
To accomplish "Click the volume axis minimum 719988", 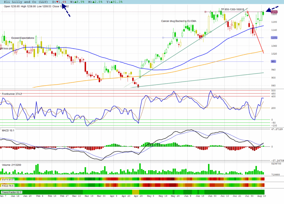I will click(x=275, y=175).
